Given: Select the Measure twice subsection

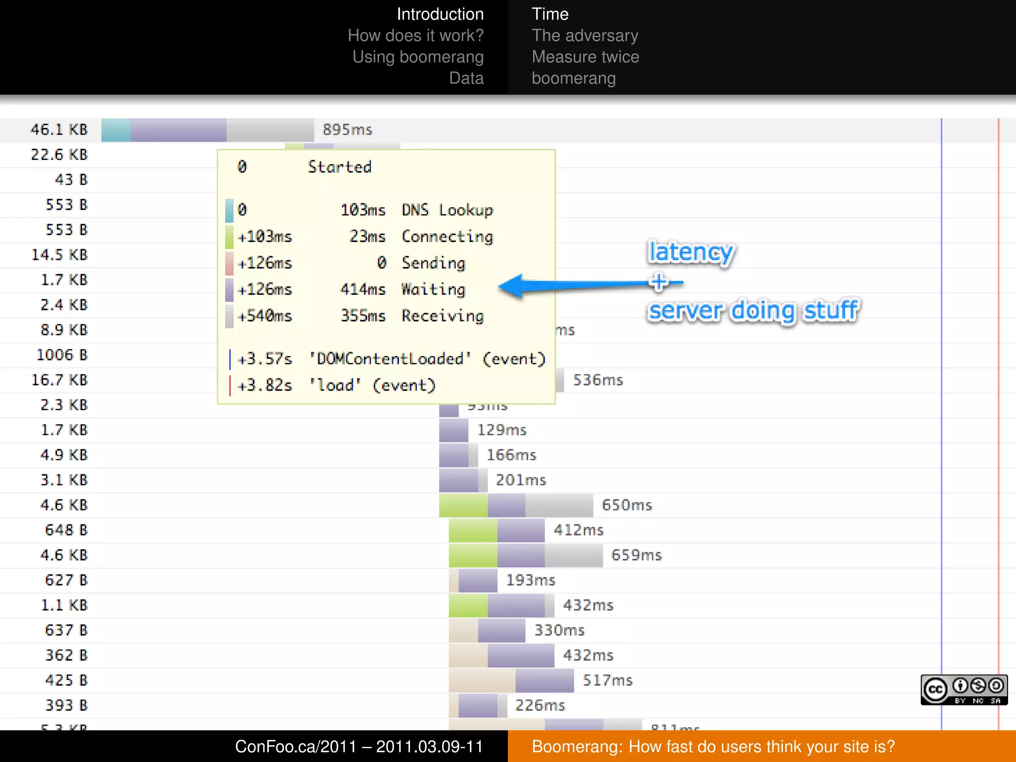Looking at the screenshot, I should [x=585, y=57].
